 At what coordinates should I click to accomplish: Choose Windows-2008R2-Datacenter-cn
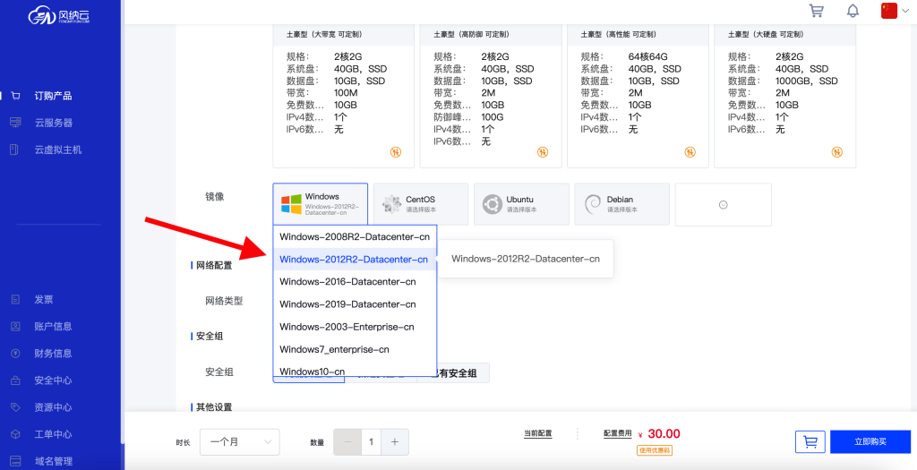pyautogui.click(x=355, y=236)
